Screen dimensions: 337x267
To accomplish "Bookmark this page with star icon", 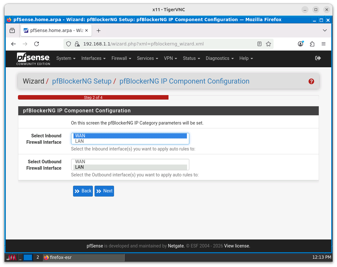I will click(268, 44).
